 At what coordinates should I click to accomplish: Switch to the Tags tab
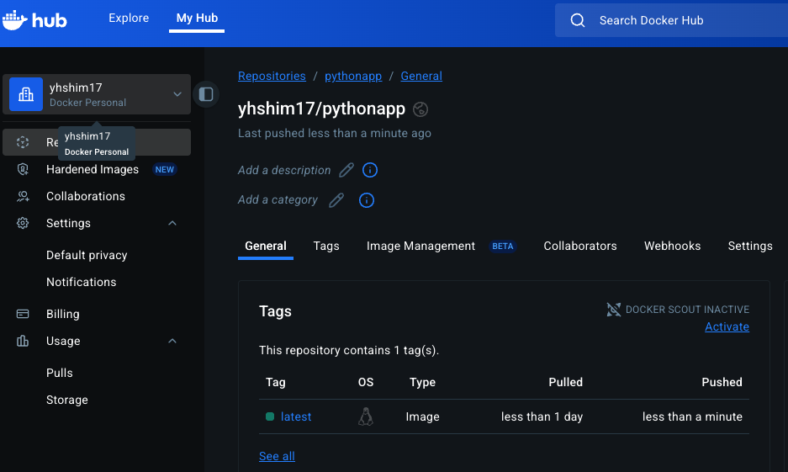pos(326,246)
